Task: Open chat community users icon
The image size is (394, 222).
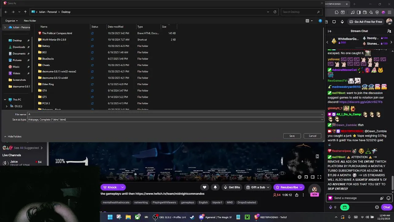Action: (x=389, y=31)
